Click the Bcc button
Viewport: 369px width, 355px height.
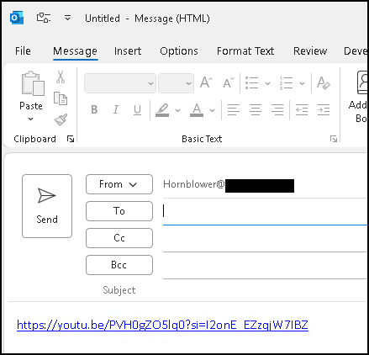point(119,265)
